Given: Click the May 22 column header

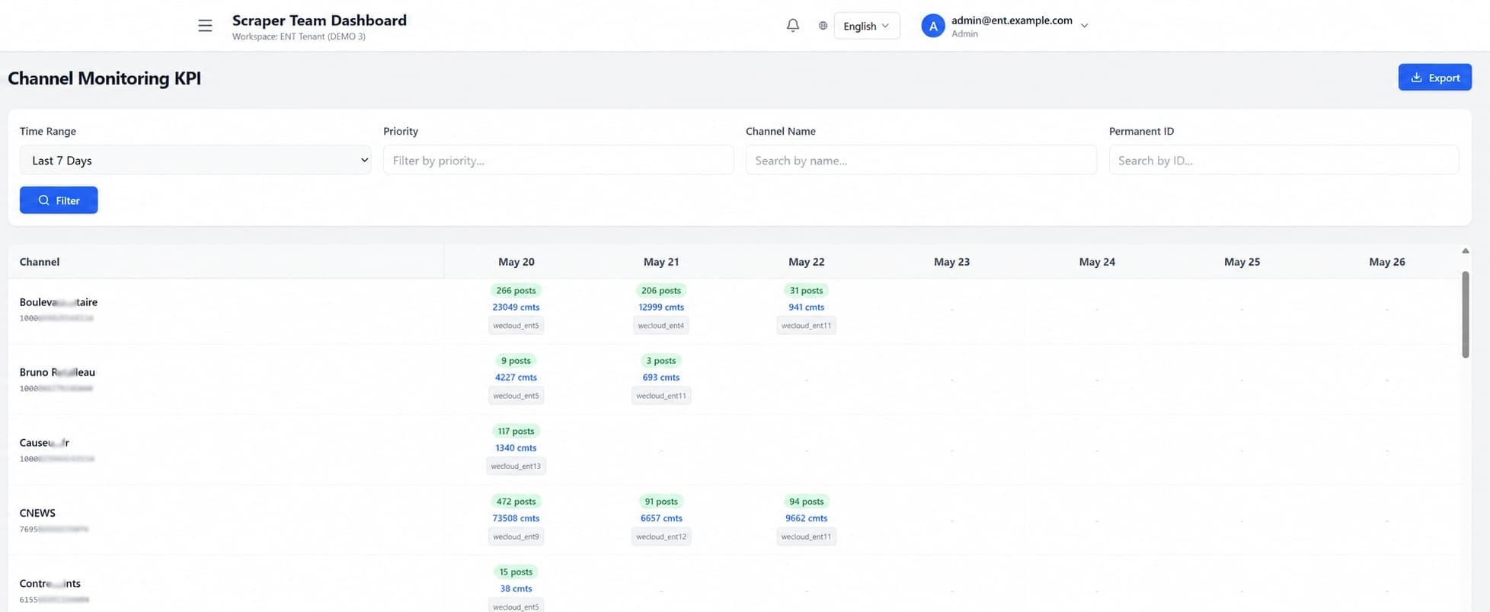Looking at the screenshot, I should (807, 262).
